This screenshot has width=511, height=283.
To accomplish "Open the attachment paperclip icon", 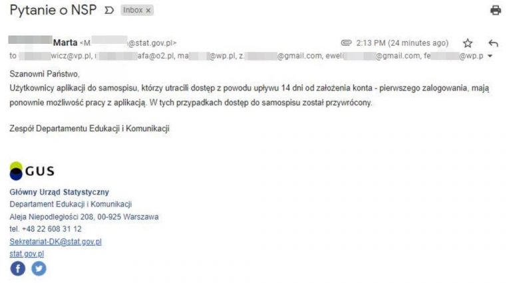I will 346,43.
